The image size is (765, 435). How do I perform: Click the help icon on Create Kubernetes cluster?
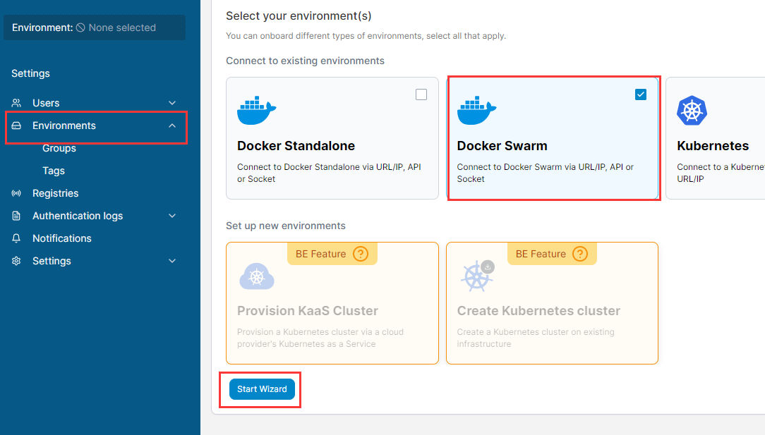(580, 254)
